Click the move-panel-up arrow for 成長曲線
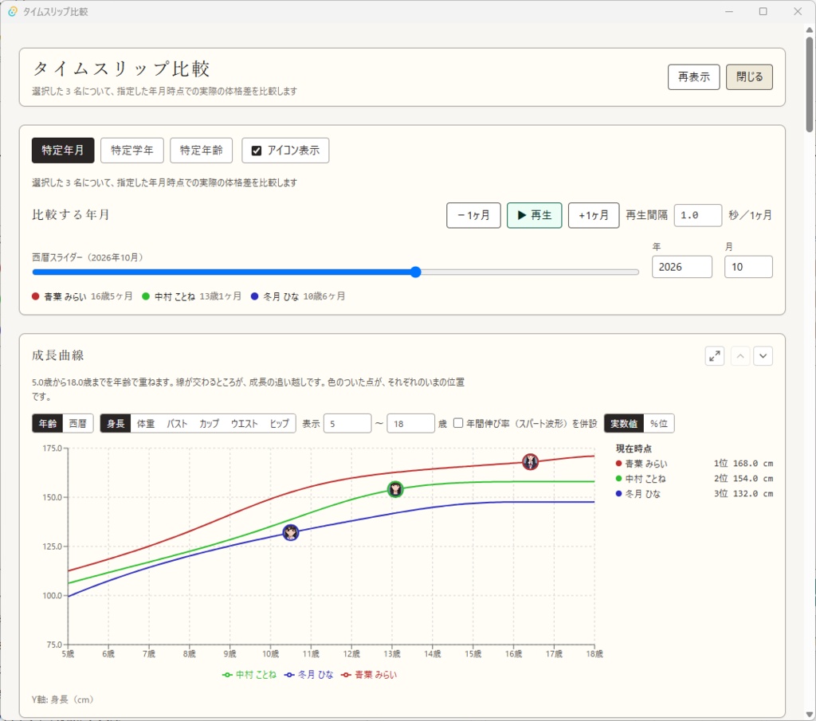The image size is (816, 721). click(x=740, y=356)
